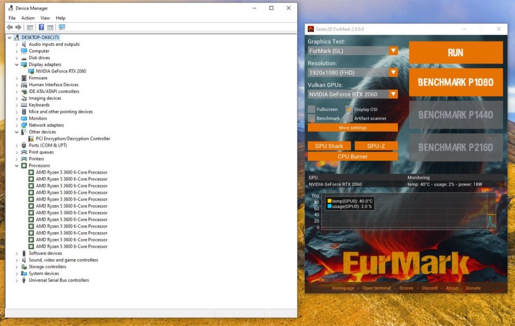Open More settings in FurMark
The width and height of the screenshot is (515, 326).
[x=352, y=128]
